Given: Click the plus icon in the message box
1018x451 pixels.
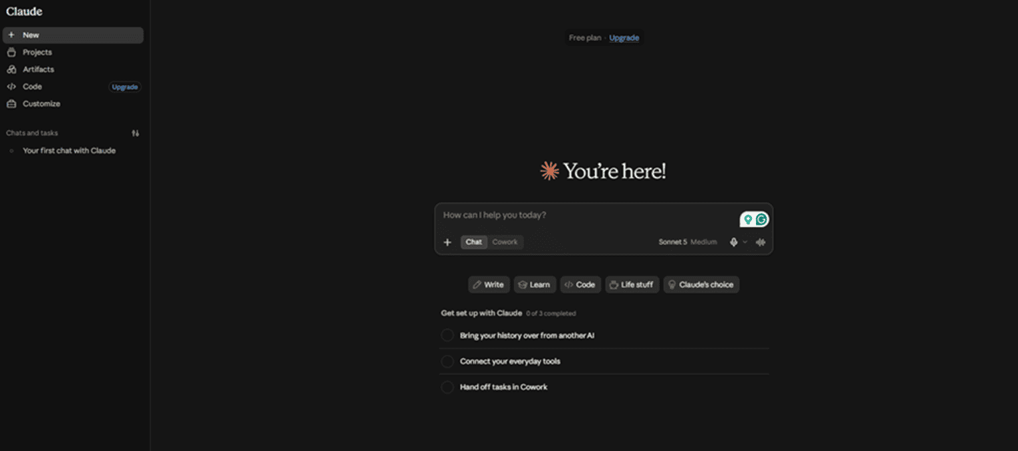Looking at the screenshot, I should [x=448, y=242].
